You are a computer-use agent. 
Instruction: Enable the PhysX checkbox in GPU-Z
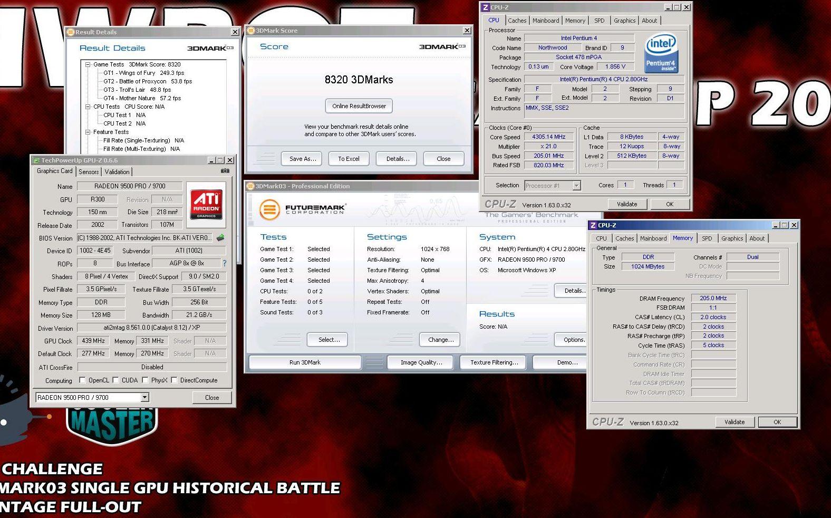[145, 380]
